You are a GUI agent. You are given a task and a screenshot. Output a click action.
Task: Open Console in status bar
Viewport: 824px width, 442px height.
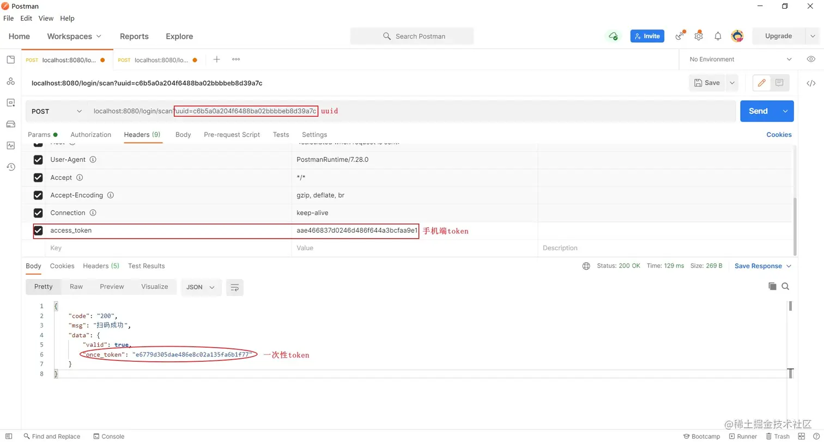(108, 436)
